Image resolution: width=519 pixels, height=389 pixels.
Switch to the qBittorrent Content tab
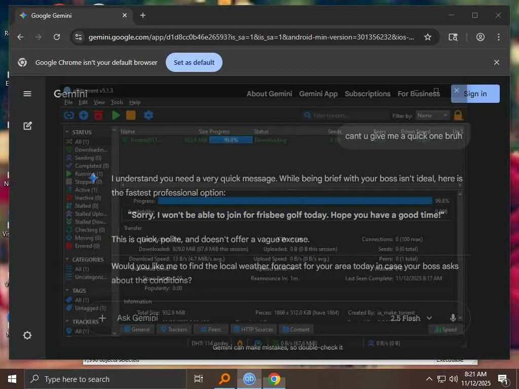(x=296, y=329)
